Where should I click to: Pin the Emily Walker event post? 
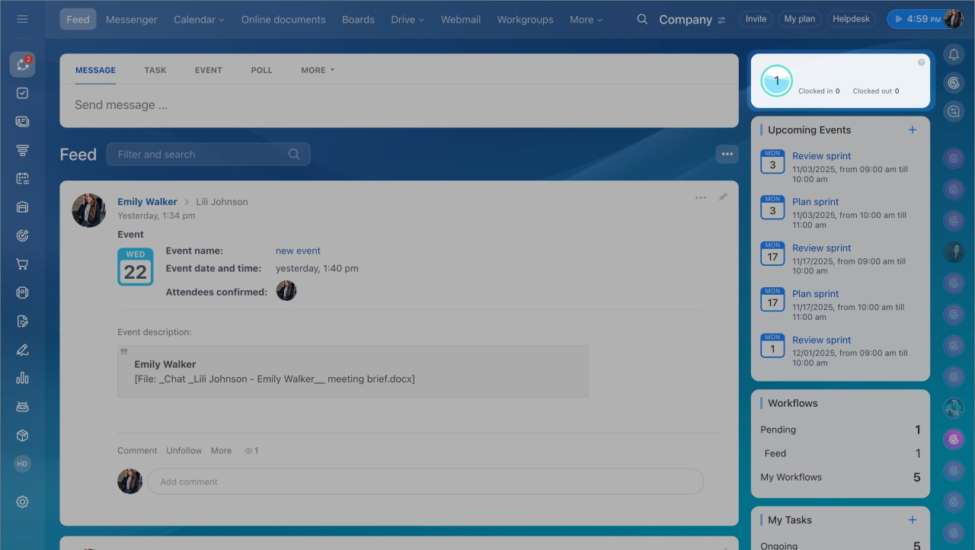(722, 197)
